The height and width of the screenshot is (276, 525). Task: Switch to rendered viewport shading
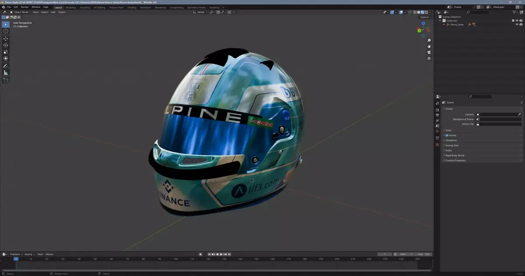[x=426, y=12]
